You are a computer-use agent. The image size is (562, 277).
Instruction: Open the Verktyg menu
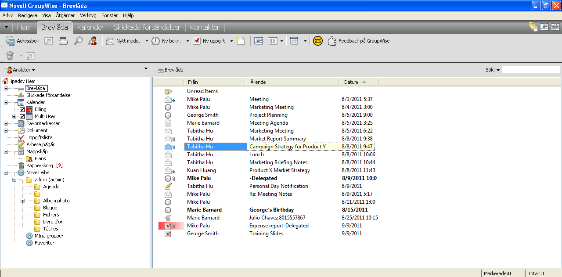[x=87, y=15]
